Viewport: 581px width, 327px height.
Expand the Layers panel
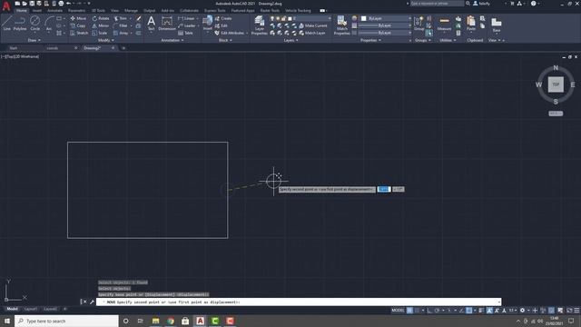[290, 40]
